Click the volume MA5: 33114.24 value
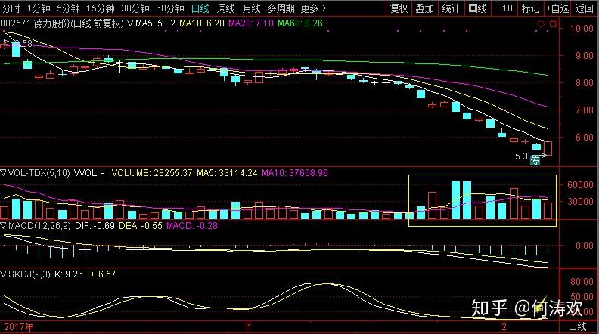Screen dimensions: 599x334 click(x=227, y=173)
